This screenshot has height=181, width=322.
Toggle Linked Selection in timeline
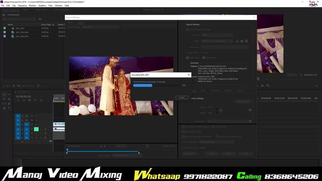tap(30, 100)
